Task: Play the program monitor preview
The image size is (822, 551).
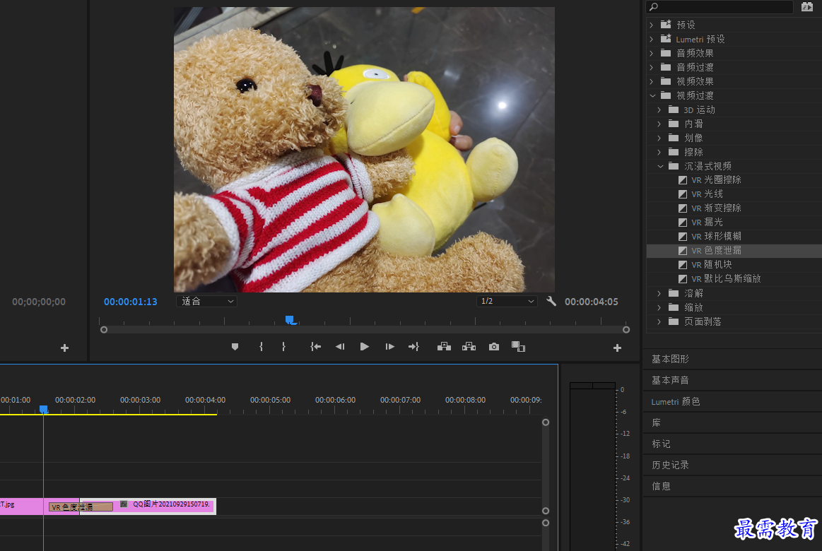Action: click(x=364, y=347)
